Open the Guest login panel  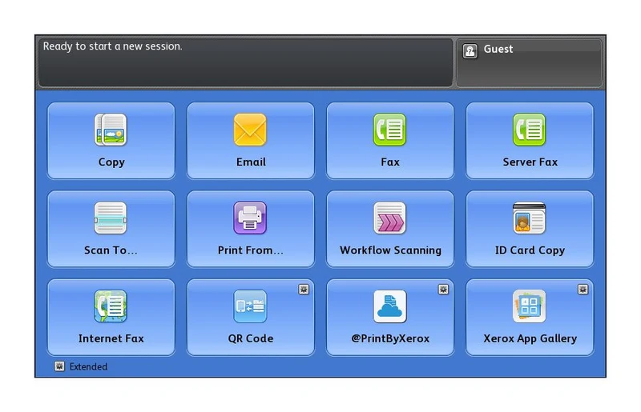pyautogui.click(x=529, y=63)
